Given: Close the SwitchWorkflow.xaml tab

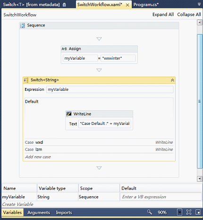Looking at the screenshot, I should click(x=127, y=5).
